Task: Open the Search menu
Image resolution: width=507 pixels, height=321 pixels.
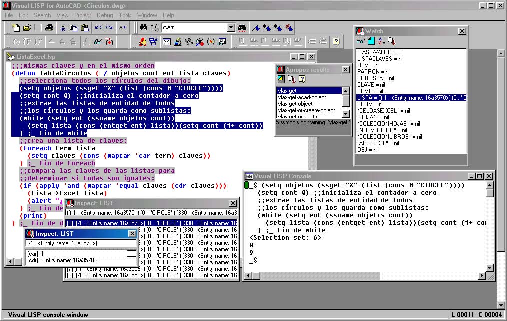Action: pos(42,15)
